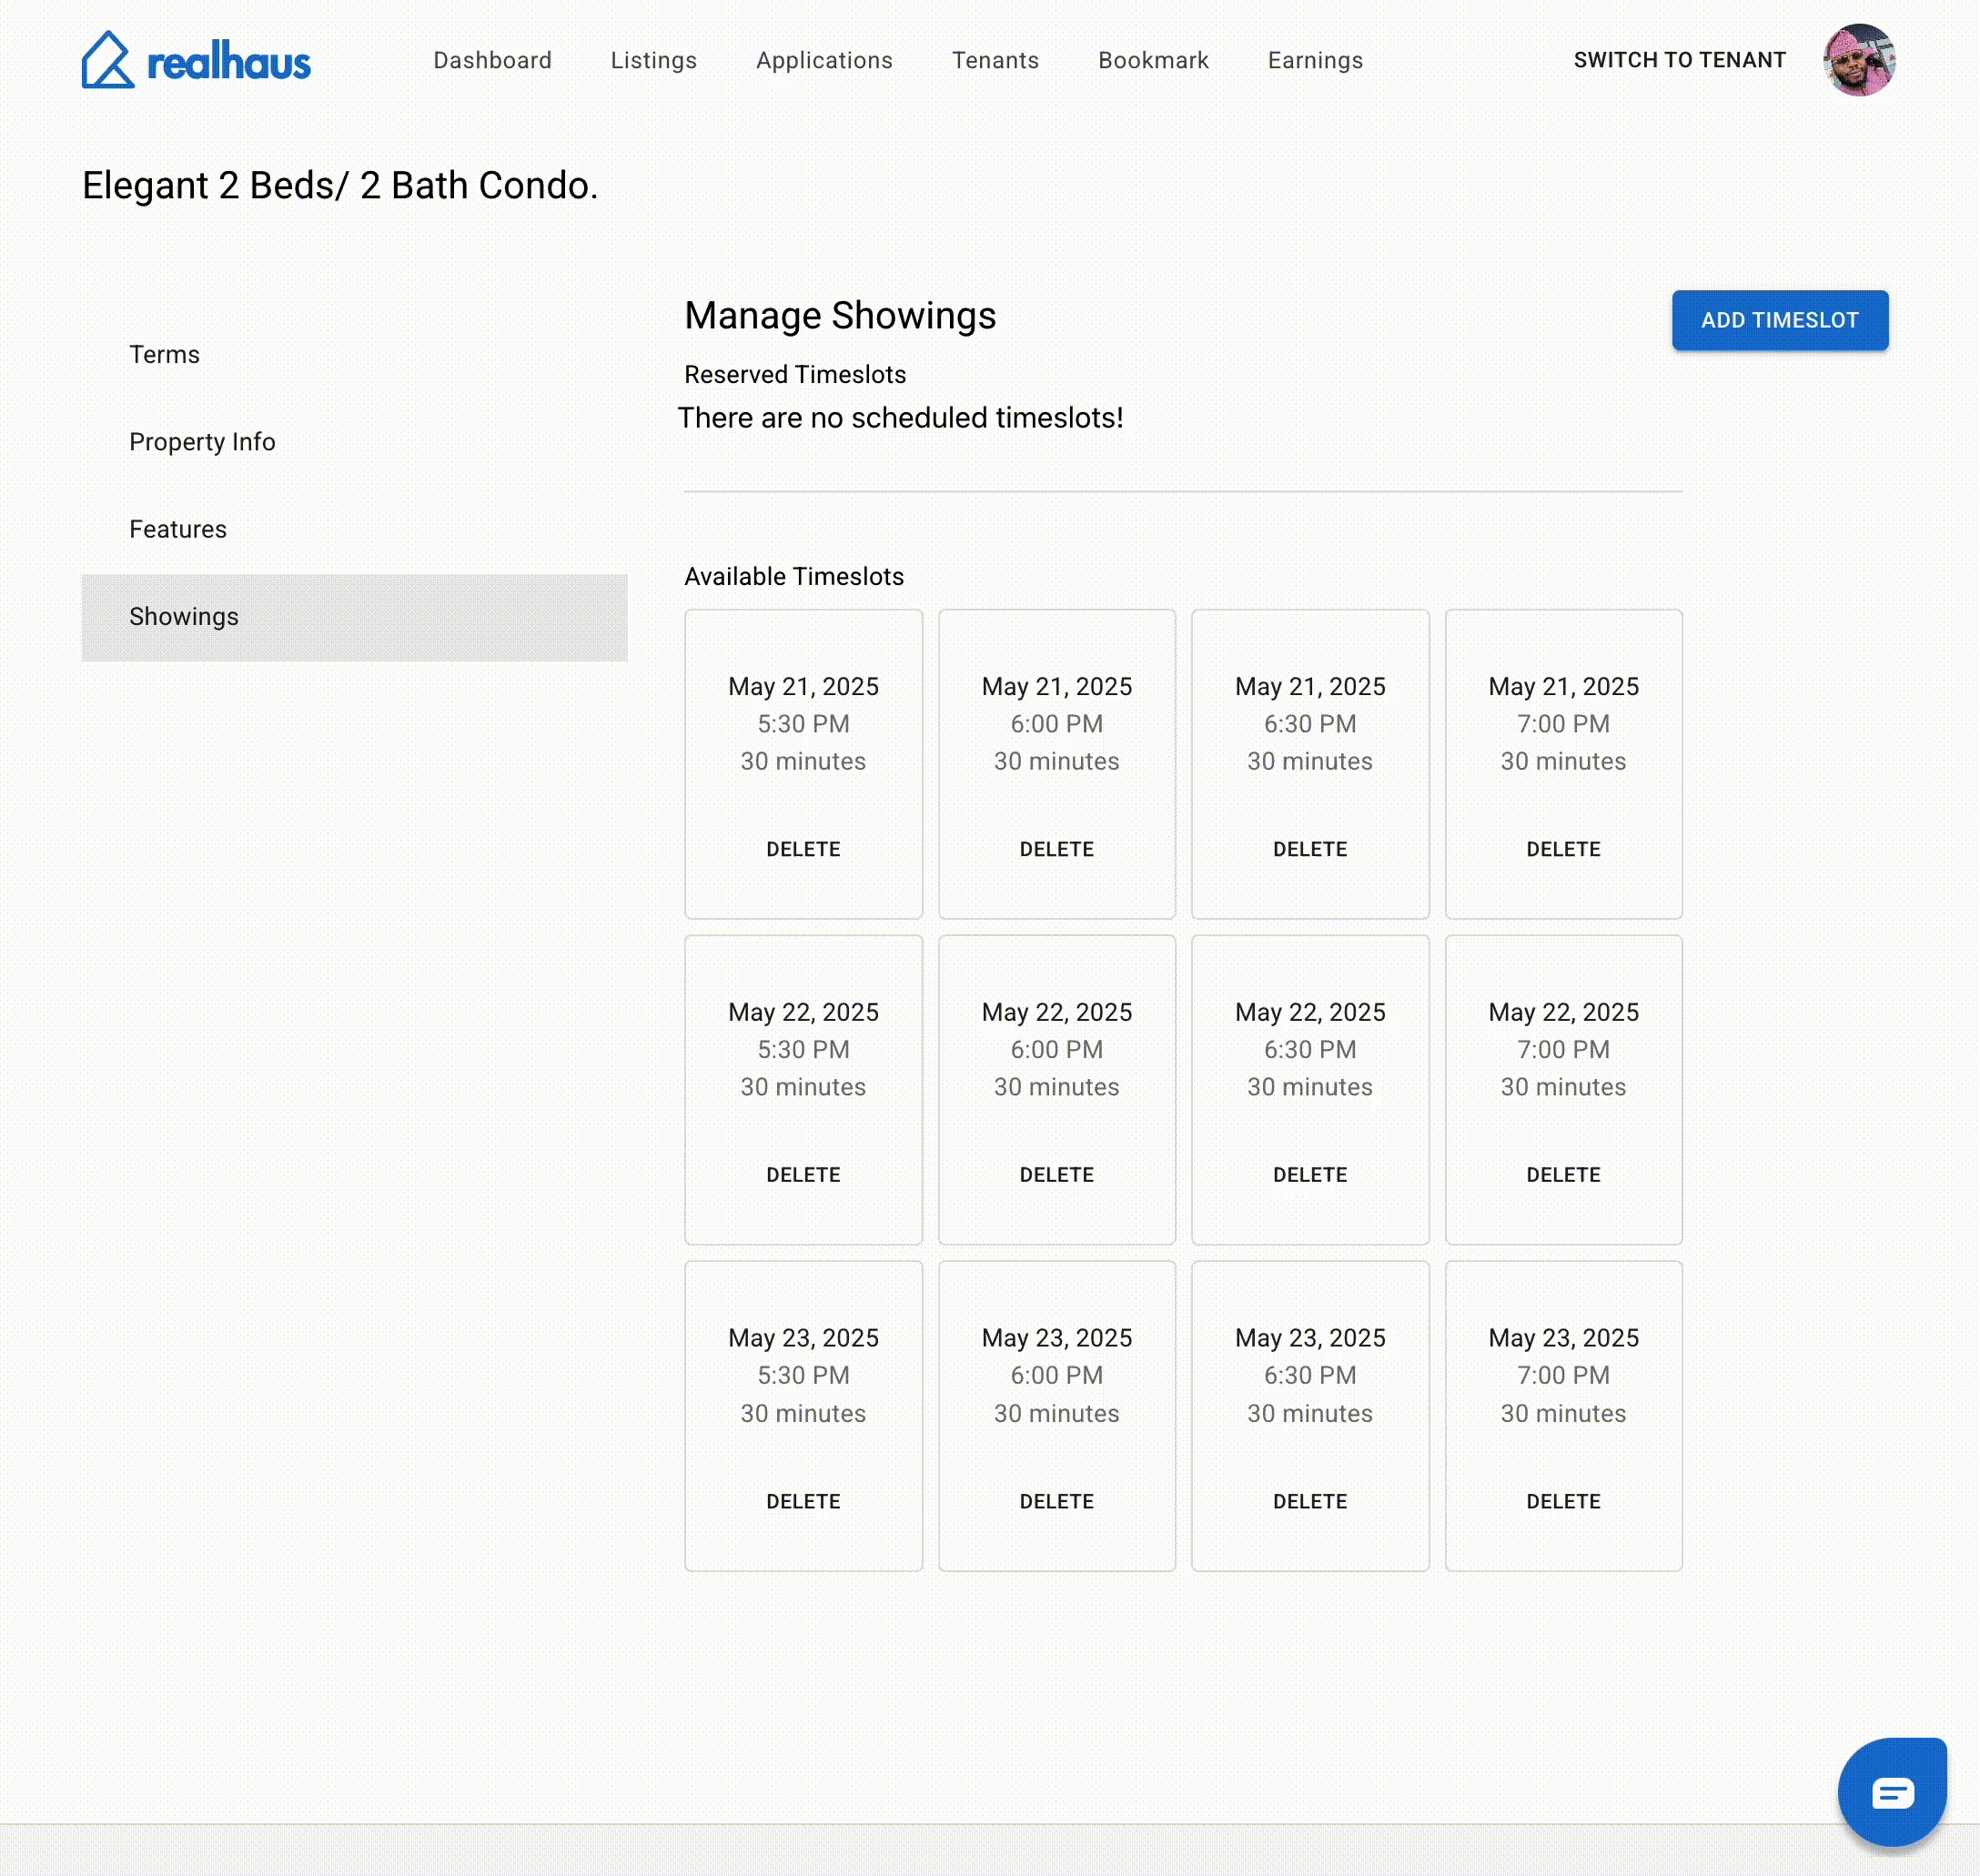Viewport: 1980px width, 1876px height.
Task: Remove the May 23 6:30 PM timeslot
Action: click(1309, 1500)
